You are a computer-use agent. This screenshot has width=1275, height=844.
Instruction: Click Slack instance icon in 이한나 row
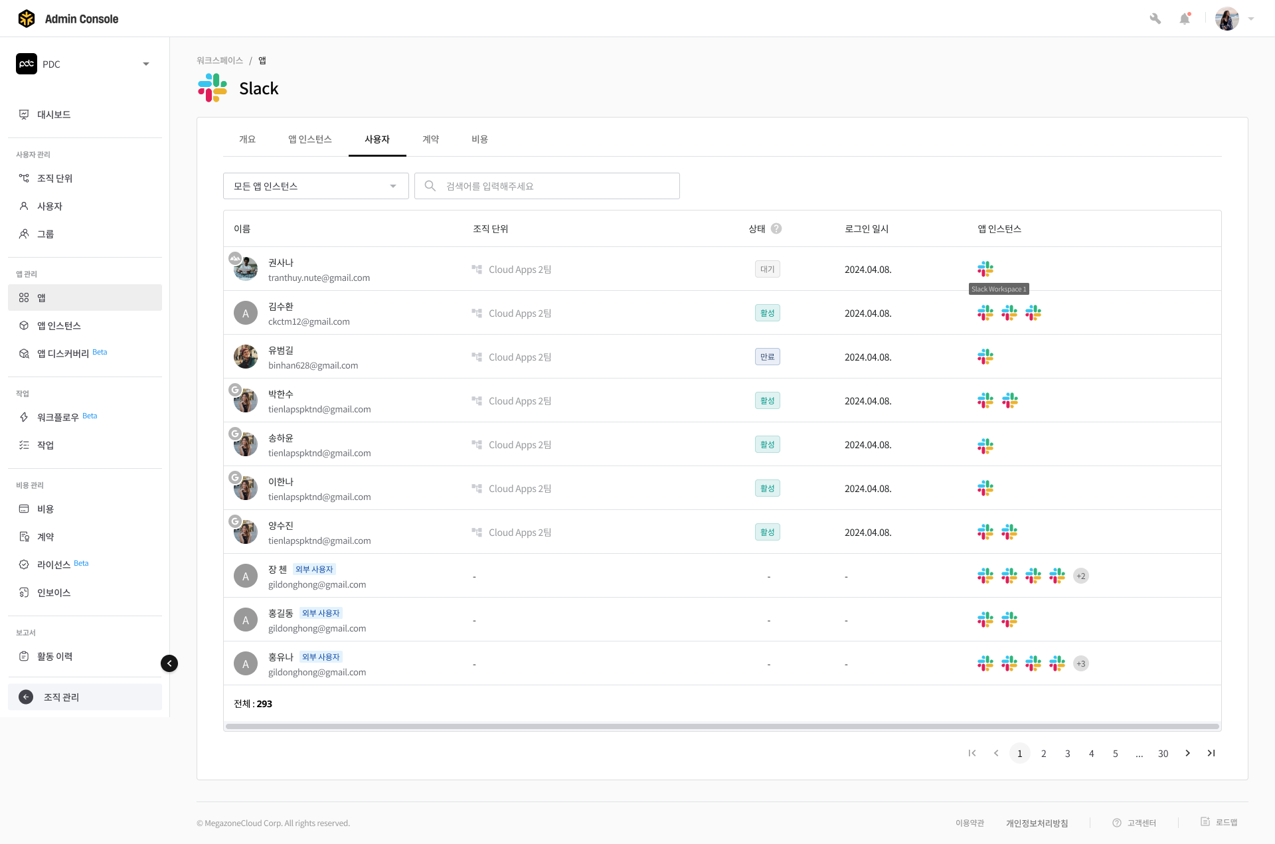pyautogui.click(x=985, y=488)
